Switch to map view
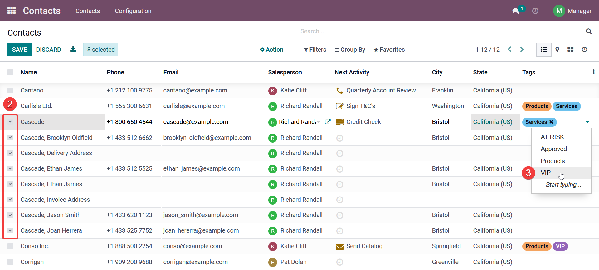Image resolution: width=599 pixels, height=270 pixels. 557,50
